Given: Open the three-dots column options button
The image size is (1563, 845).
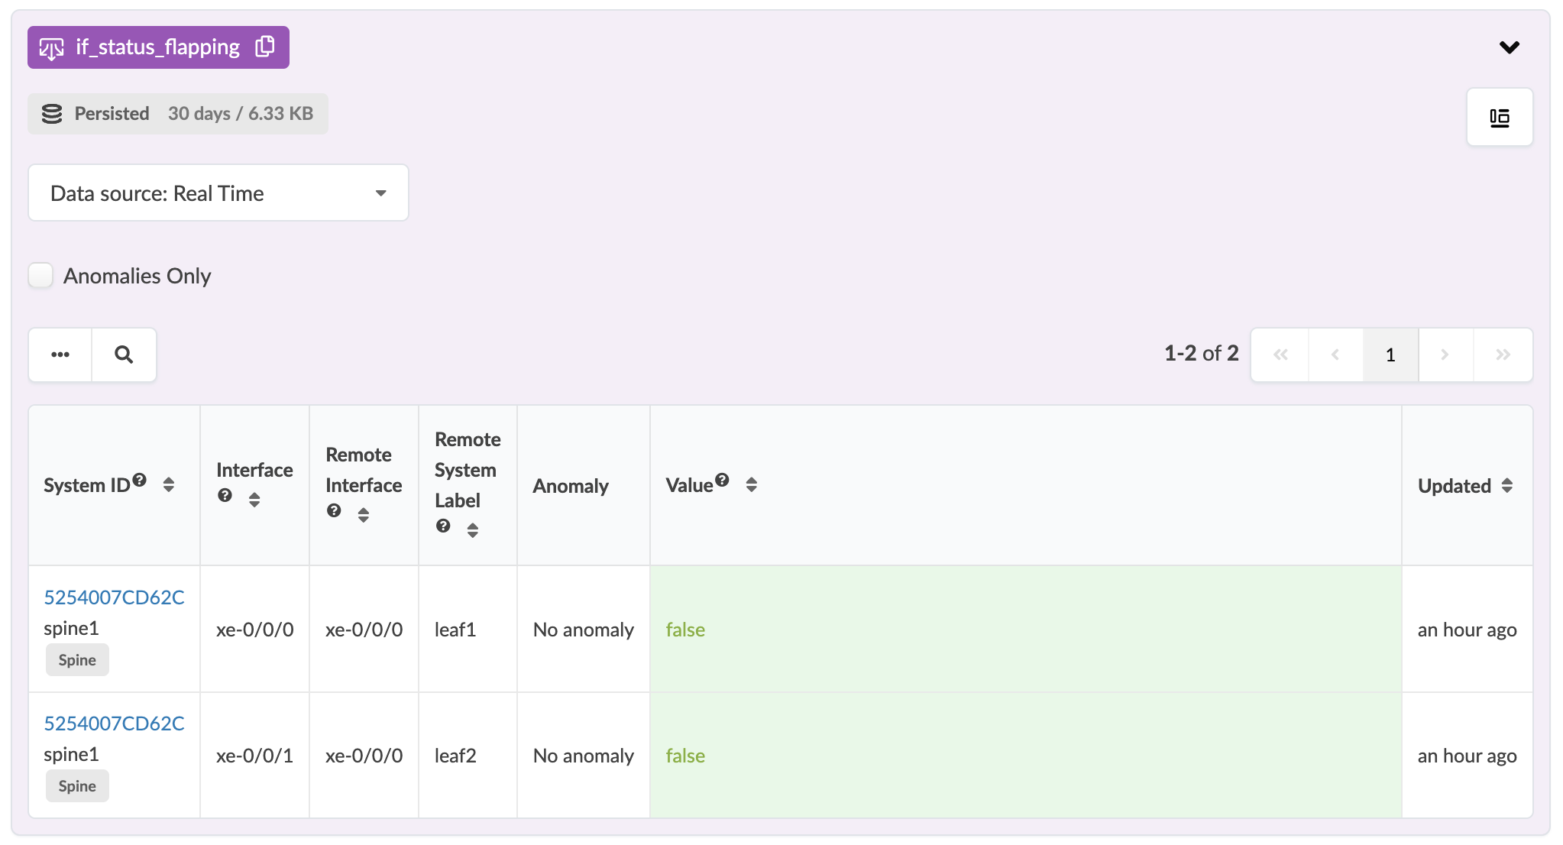Looking at the screenshot, I should (60, 355).
